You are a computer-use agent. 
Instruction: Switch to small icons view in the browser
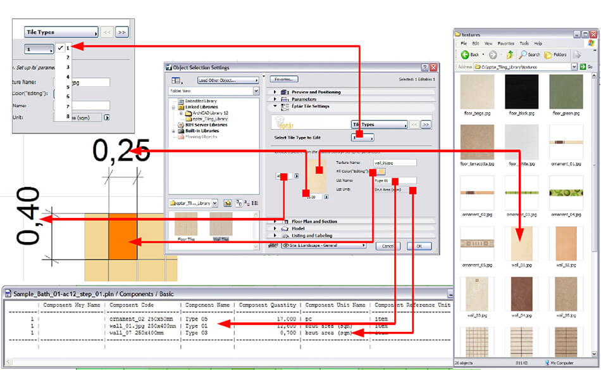247,203
